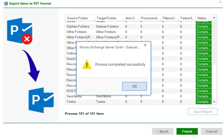The image size is (223, 136).
Task: Click the Outbox row source folder cell
Action: point(71,53)
